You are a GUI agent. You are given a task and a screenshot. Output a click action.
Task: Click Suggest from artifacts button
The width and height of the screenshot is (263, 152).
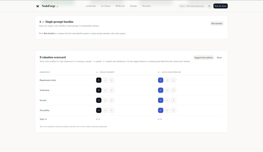[204, 58]
